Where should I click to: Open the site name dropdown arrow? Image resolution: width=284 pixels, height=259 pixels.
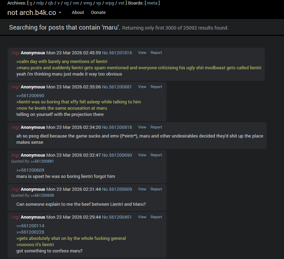[60, 13]
